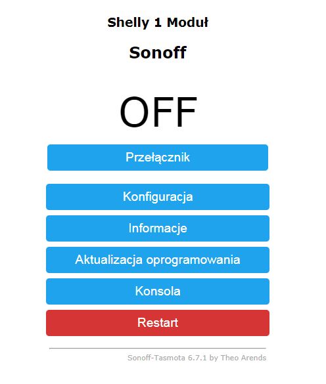This screenshot has width=326, height=384.
Task: Click the Sonoff device name heading
Action: [158, 53]
